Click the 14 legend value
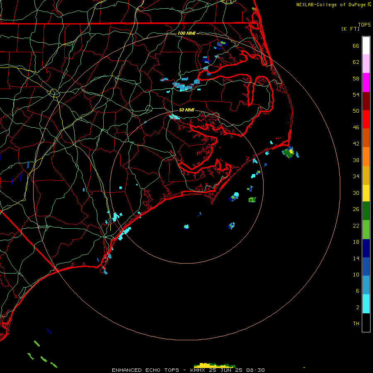 point(356,258)
